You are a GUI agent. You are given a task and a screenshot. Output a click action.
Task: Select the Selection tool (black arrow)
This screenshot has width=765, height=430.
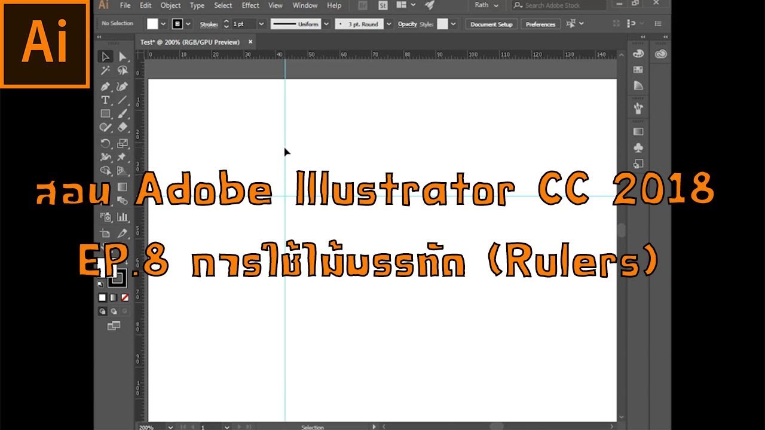pyautogui.click(x=106, y=57)
